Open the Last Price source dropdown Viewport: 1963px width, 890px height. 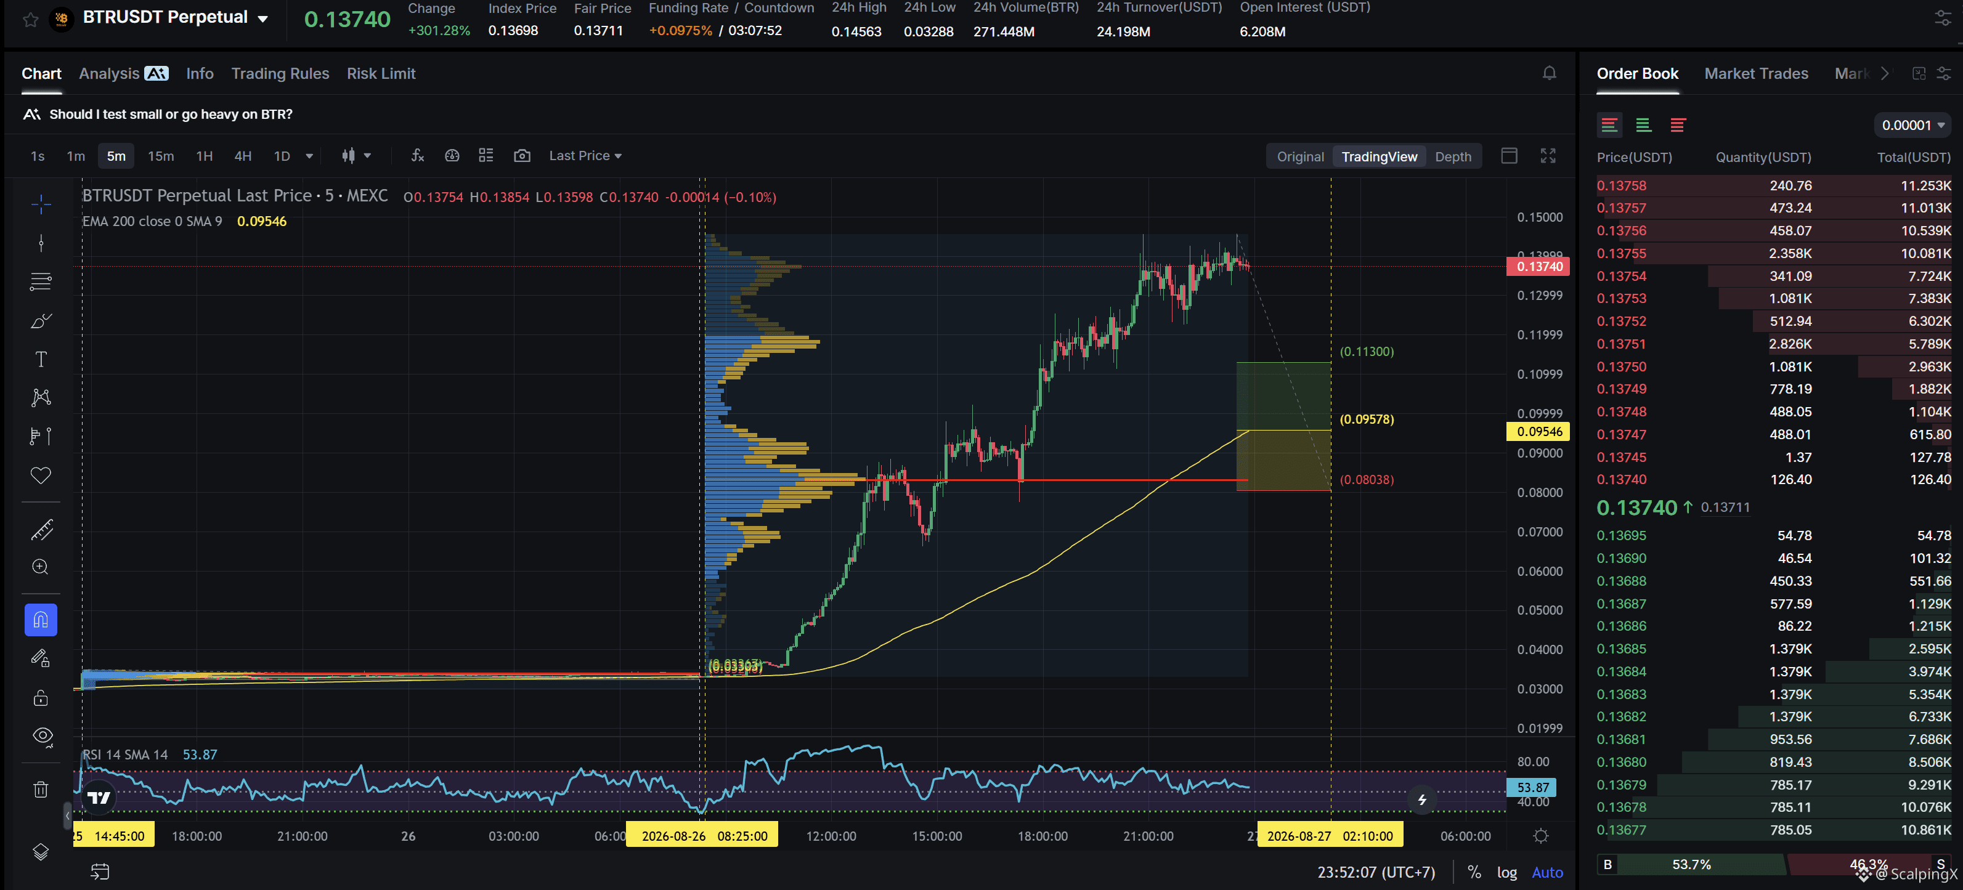(585, 155)
